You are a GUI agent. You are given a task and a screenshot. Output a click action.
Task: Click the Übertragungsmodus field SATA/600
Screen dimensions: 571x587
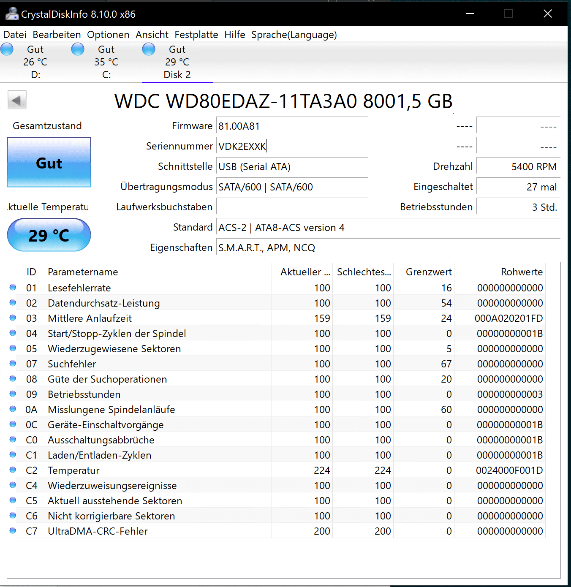[x=292, y=187]
